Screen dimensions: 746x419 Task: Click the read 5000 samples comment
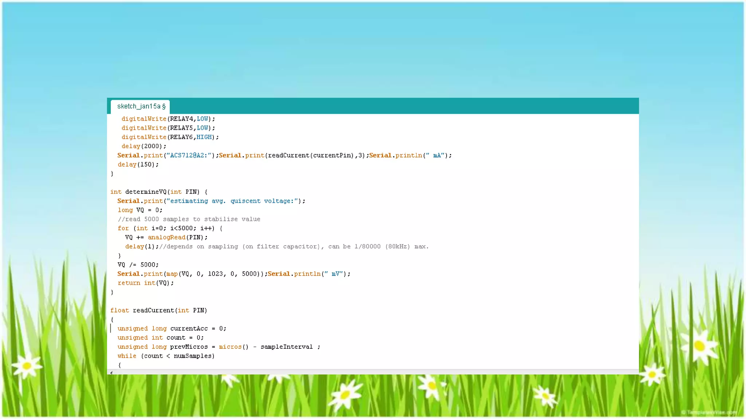pos(189,219)
